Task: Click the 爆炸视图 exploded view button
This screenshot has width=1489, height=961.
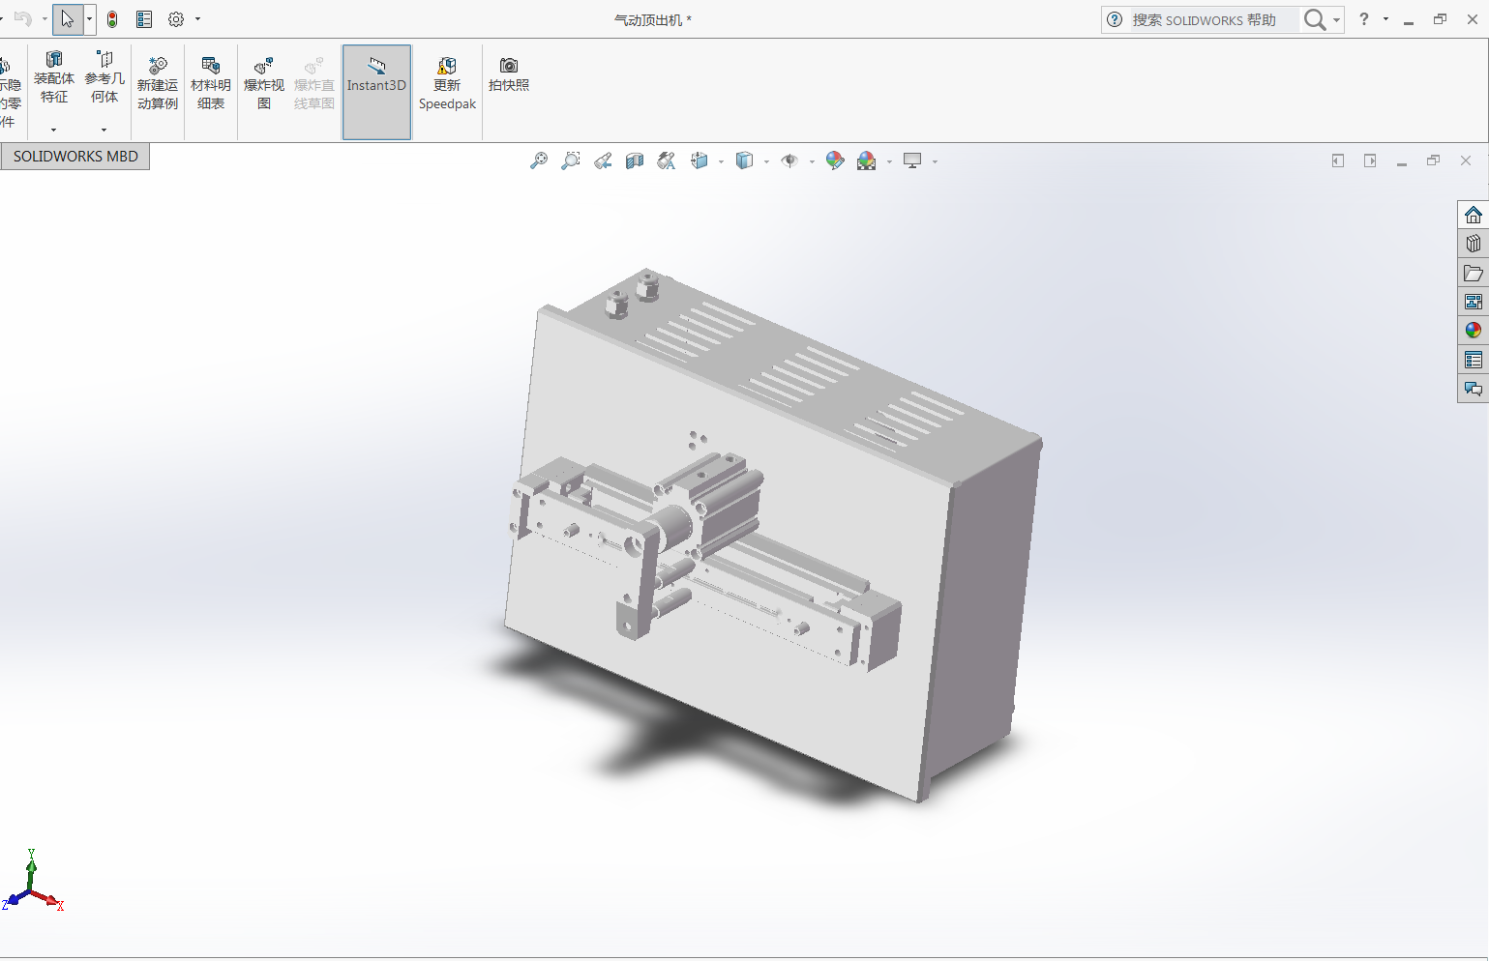Action: 263,83
